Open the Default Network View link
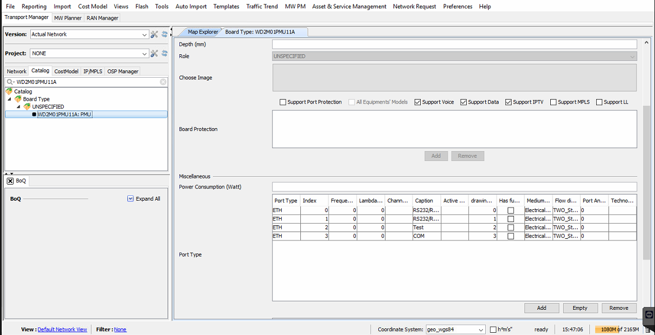 pos(62,329)
